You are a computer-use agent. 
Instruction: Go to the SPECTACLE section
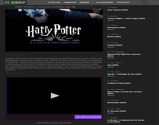[123, 2]
